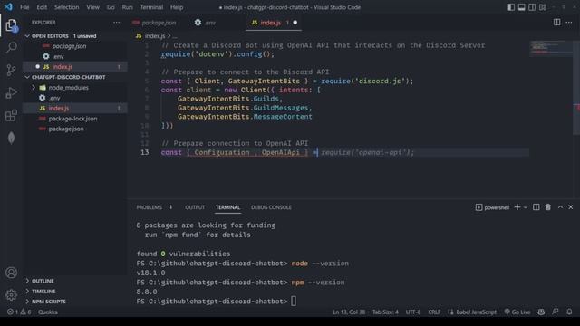Screen dimensions: 580x326
Task: Change file encoding UTF-8
Action: point(413,312)
